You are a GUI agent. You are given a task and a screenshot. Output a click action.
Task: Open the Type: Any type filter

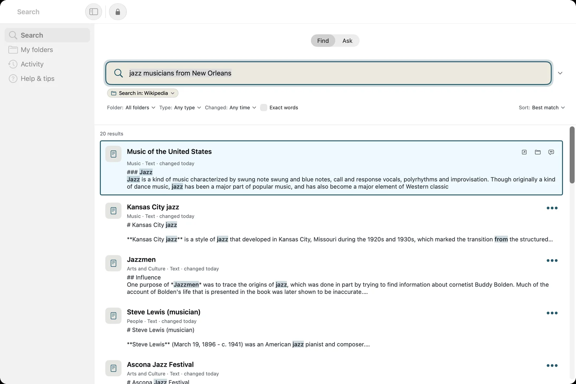click(180, 107)
